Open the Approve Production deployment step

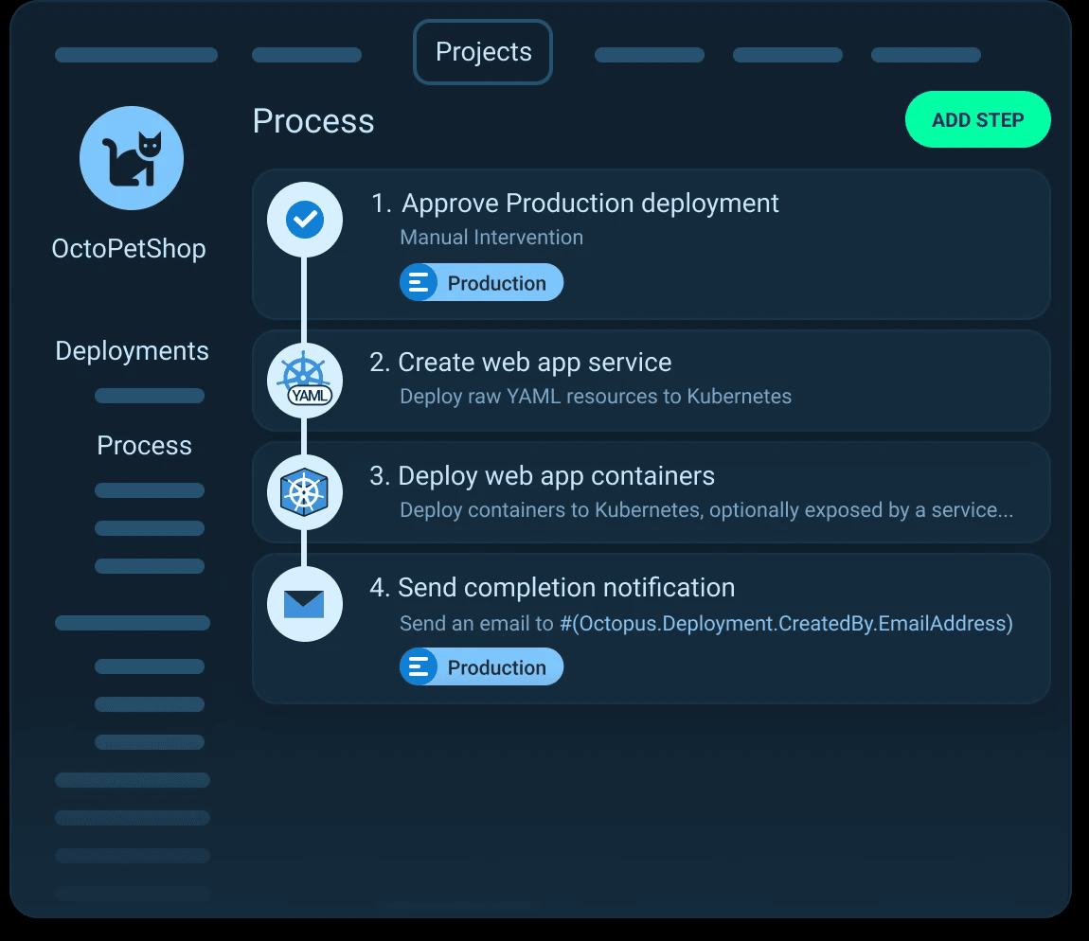pyautogui.click(x=590, y=204)
